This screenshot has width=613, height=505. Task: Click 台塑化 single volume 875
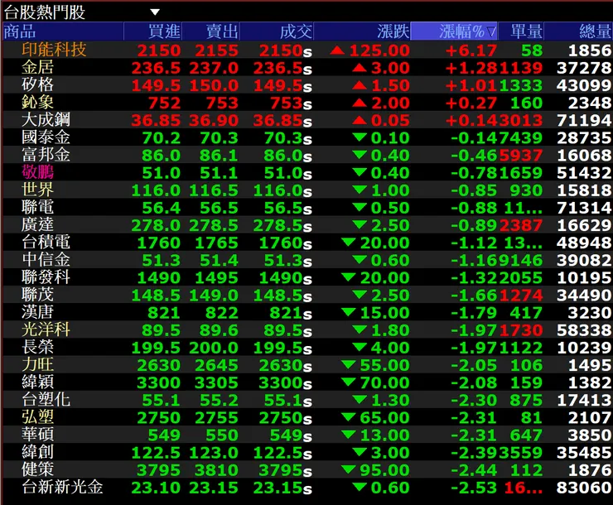(526, 401)
